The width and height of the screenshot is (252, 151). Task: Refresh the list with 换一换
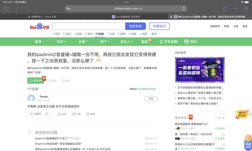click(x=220, y=118)
